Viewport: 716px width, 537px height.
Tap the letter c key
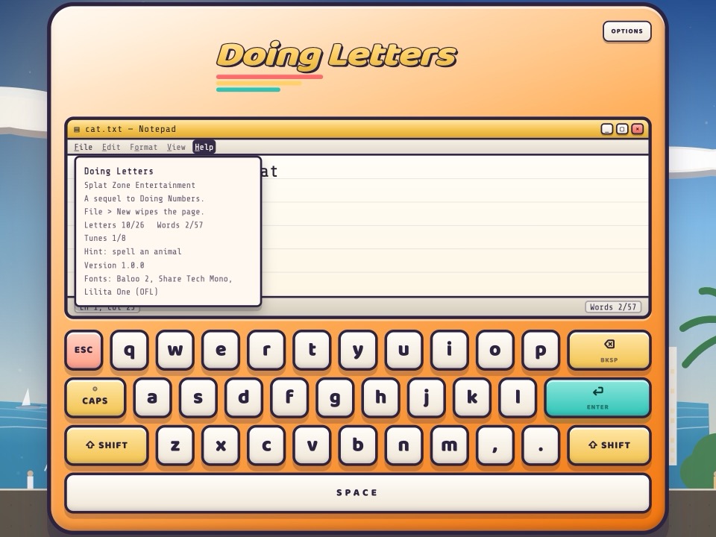tap(266, 445)
